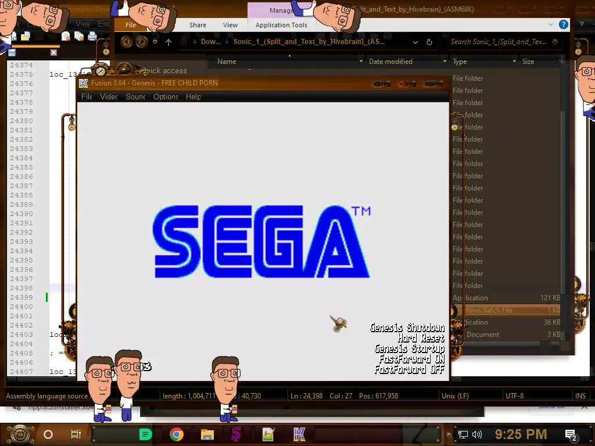Click line number 24399 in Notepad++'s margin
Viewport: 595px width, 446px height.
[x=21, y=297]
